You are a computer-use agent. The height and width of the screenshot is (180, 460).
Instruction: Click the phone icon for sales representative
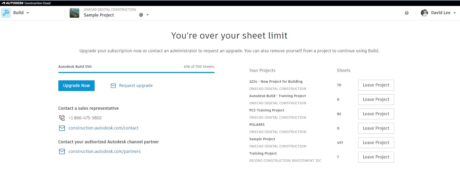62,118
